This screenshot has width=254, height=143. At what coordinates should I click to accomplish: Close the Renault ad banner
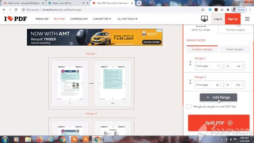pos(160,30)
